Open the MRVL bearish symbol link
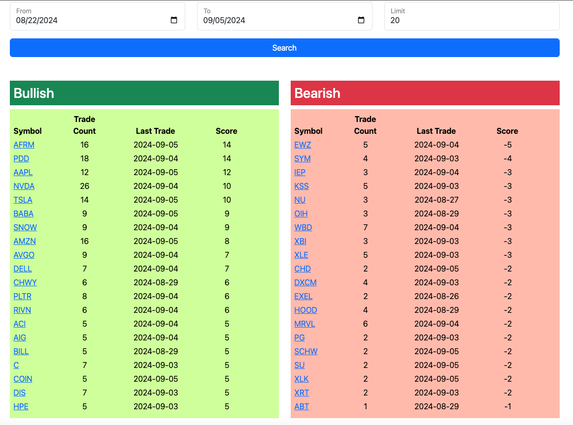This screenshot has height=425, width=573. coord(304,324)
